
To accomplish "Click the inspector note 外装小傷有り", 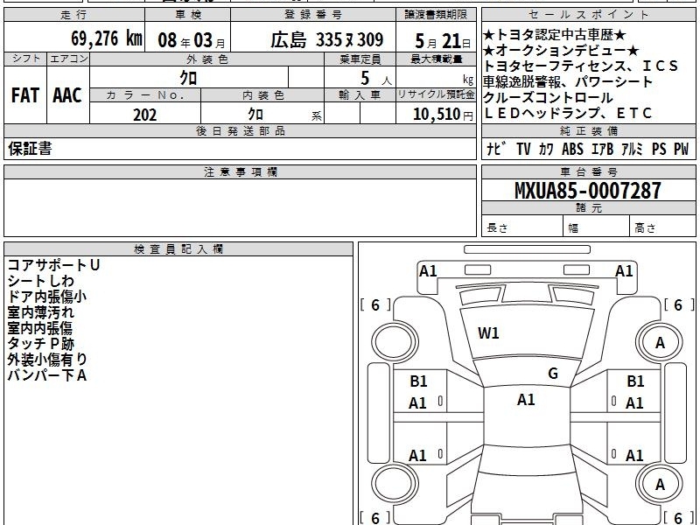I will (x=47, y=360).
